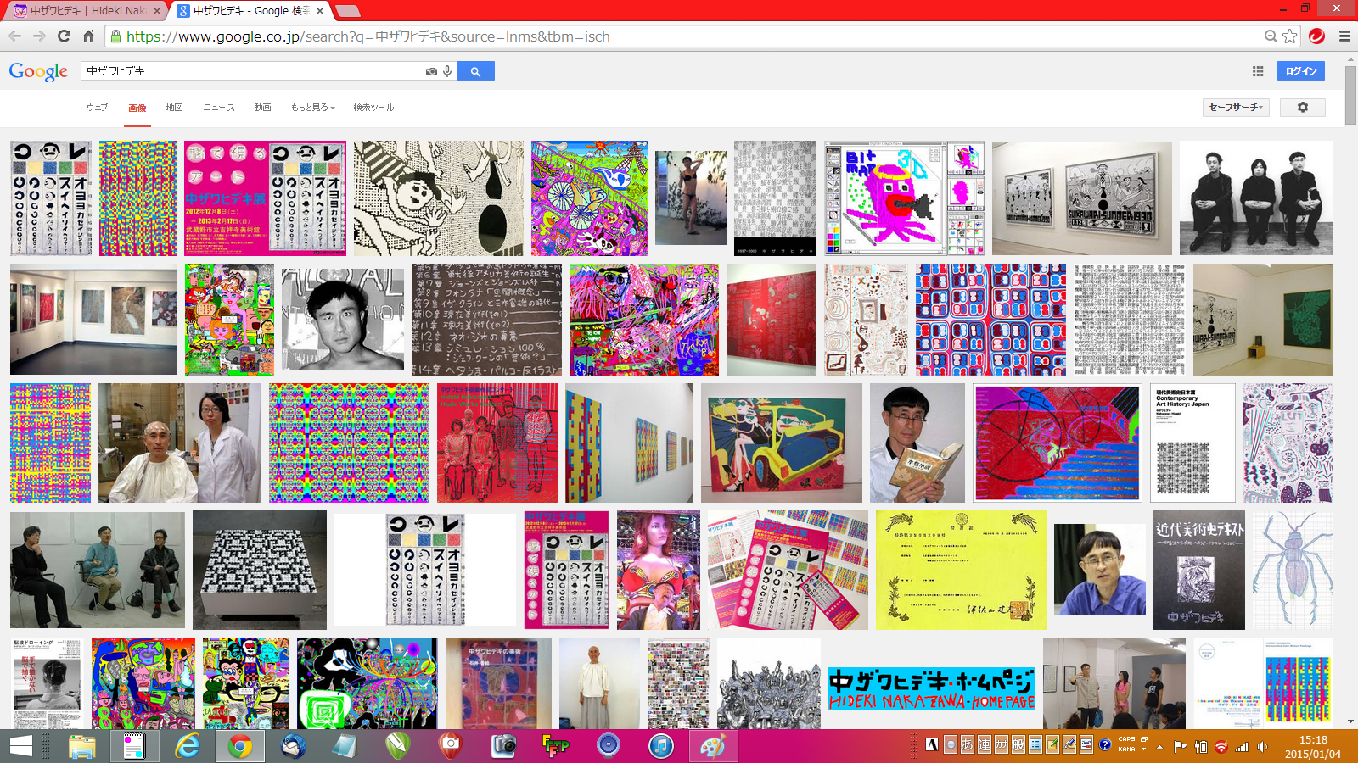Click the Chrome taskbar icon
This screenshot has height=763, width=1358.
(x=240, y=746)
